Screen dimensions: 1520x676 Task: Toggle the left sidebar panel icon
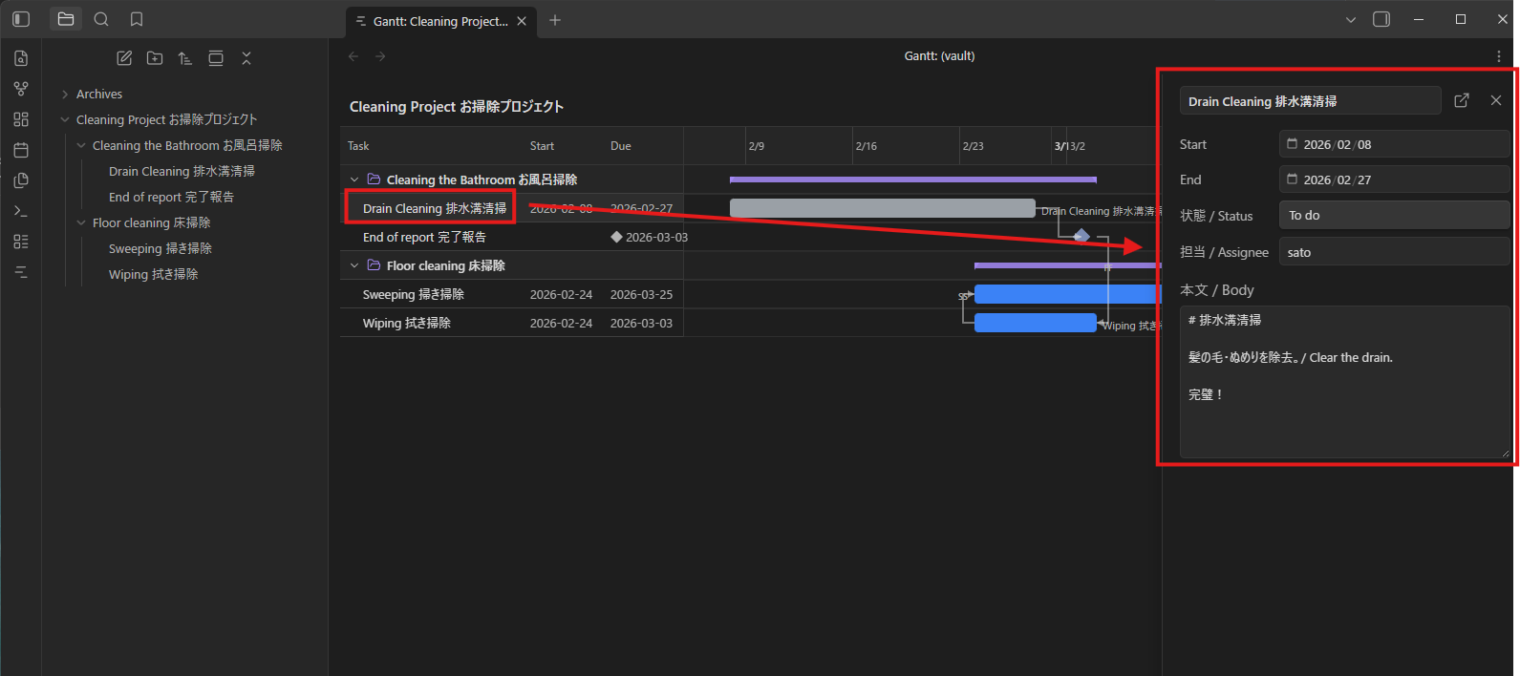21,19
